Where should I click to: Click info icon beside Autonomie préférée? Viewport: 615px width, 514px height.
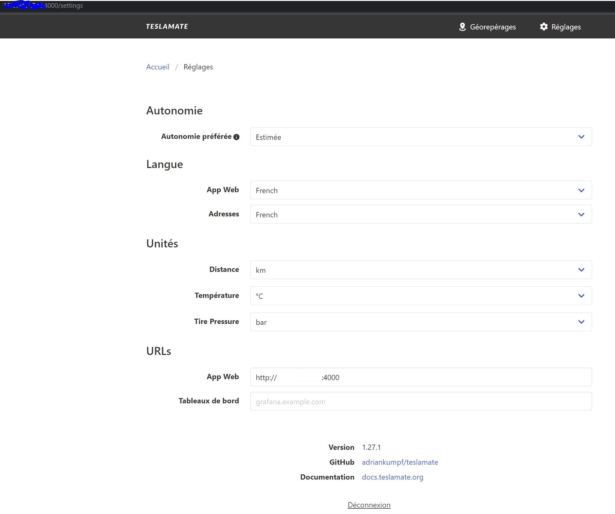pyautogui.click(x=237, y=137)
